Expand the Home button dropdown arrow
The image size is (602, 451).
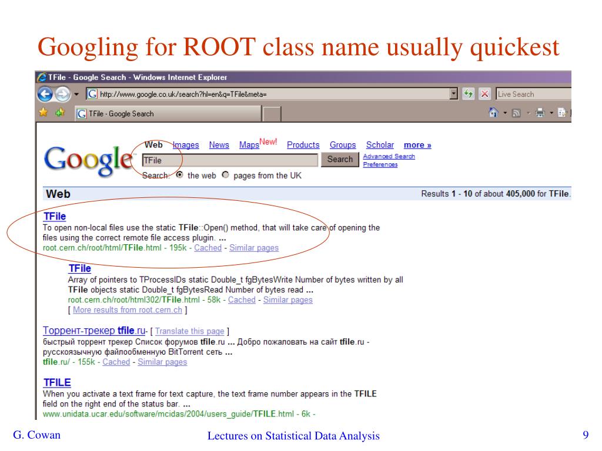(505, 113)
